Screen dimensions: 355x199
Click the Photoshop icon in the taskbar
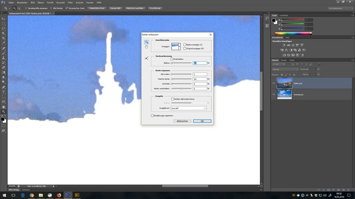coord(68,195)
